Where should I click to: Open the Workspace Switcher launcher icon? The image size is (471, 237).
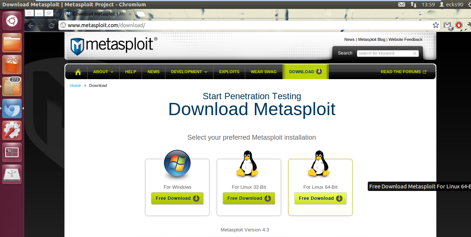coord(12,152)
